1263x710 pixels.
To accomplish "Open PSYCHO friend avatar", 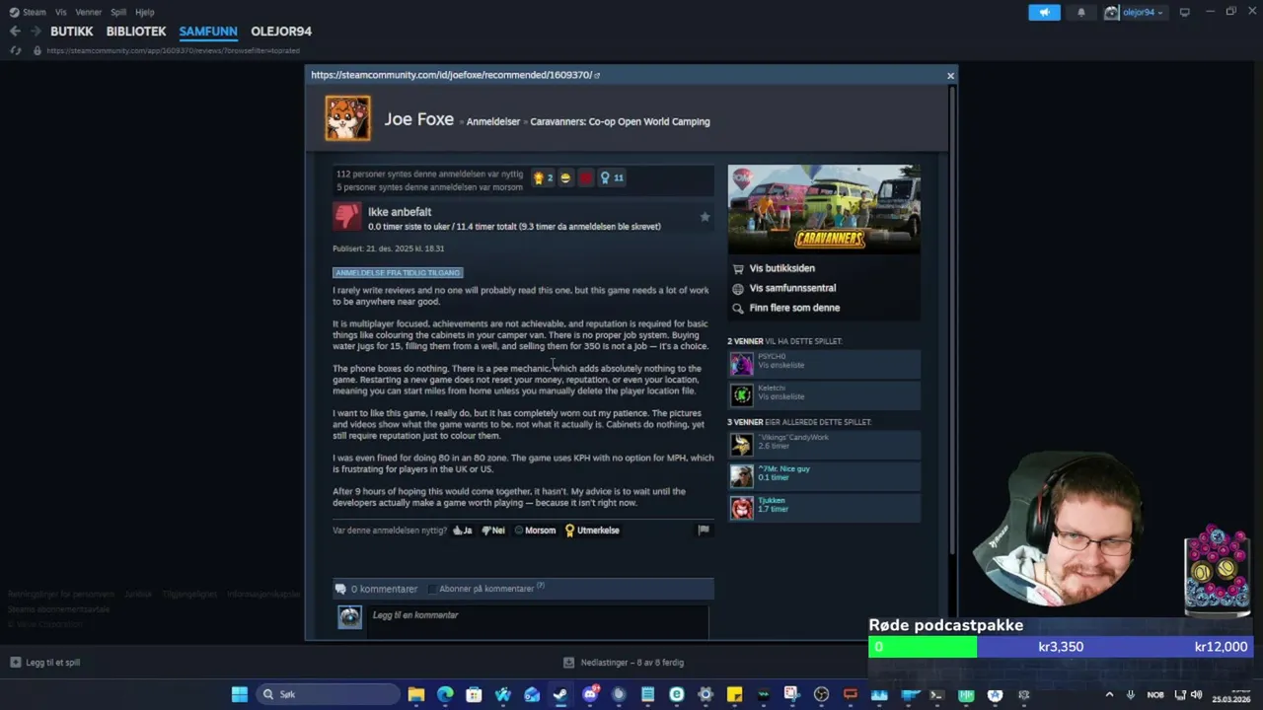I will tap(741, 364).
